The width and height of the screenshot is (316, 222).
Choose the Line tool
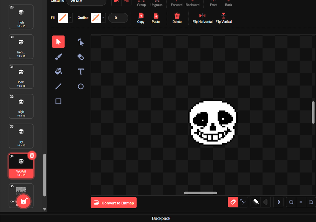point(58,86)
